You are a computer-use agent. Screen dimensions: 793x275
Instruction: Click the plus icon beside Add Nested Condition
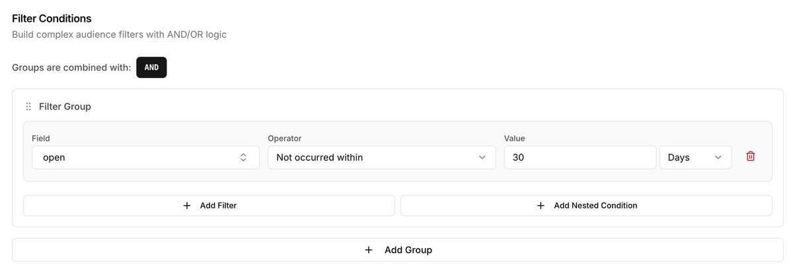click(541, 206)
